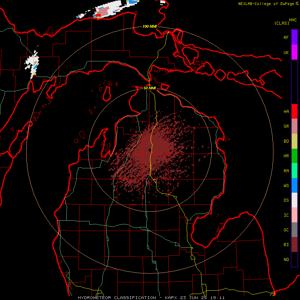Viewport: 300px width, 300px height.
Task: Click the BI legend label
Action: (x=286, y=245)
